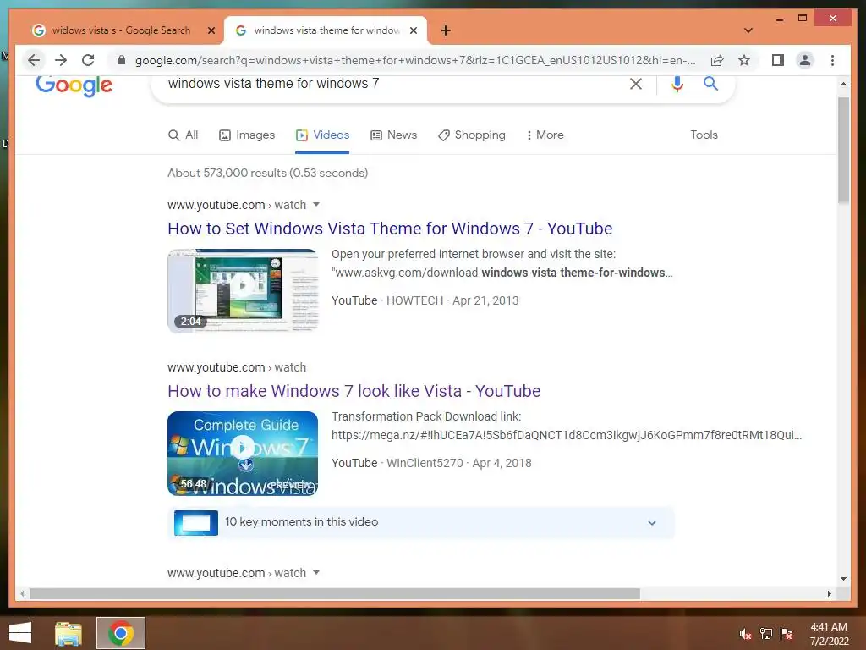View site information lock icon
The image size is (866, 650).
pos(122,60)
